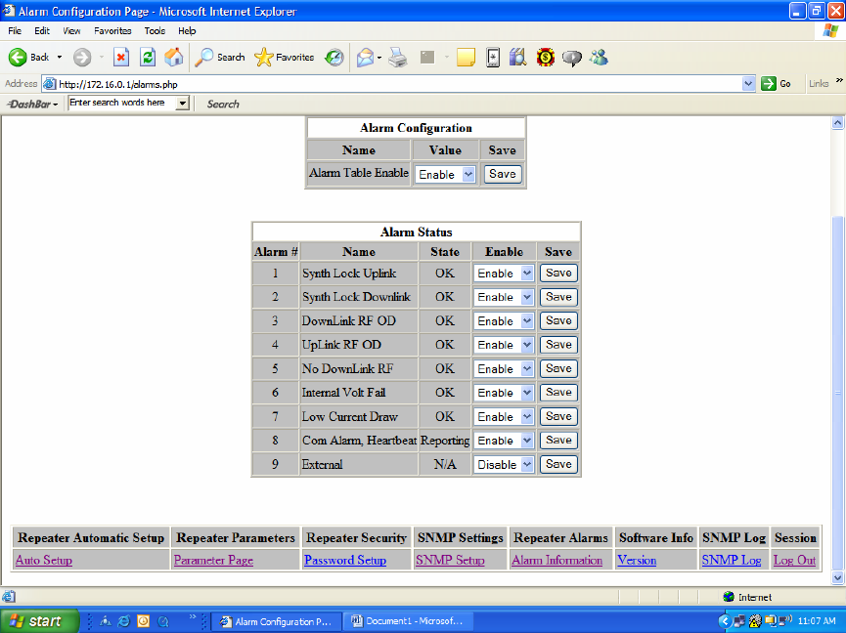
Task: Click the scrollbar down arrow
Action: [837, 577]
